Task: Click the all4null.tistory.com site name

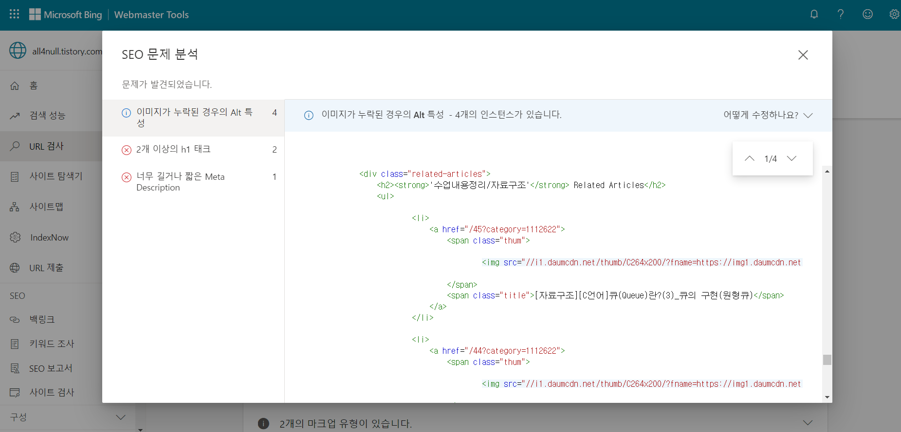Action: click(67, 51)
